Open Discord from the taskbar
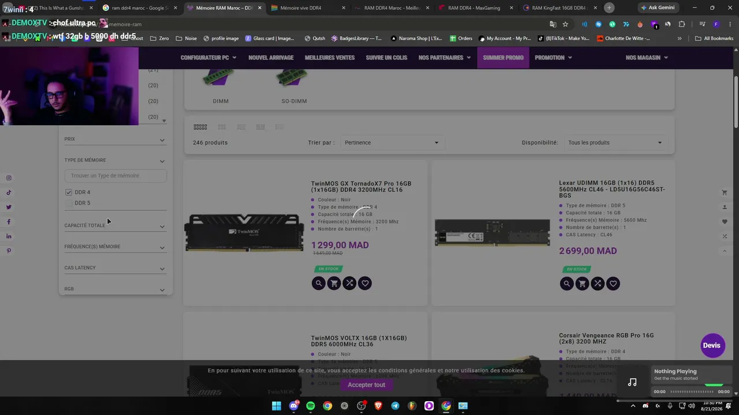 293,406
